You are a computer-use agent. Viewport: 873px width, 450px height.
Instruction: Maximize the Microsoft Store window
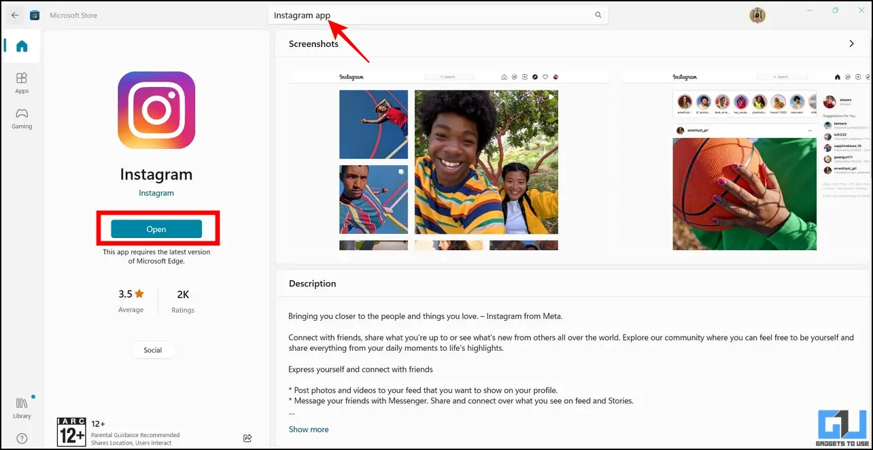[x=836, y=10]
